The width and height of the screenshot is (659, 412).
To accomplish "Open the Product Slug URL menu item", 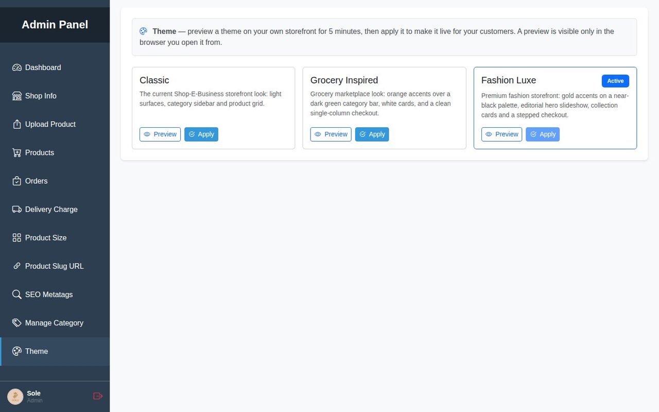I will pos(55,266).
